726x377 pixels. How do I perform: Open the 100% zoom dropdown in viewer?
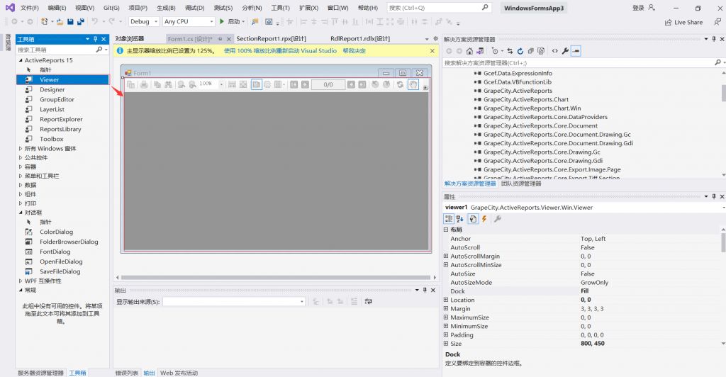(x=221, y=84)
